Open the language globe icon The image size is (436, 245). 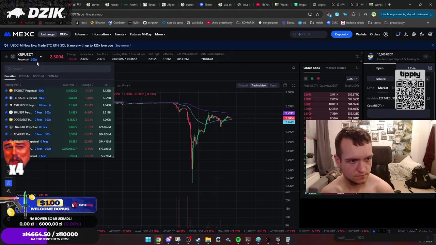pyautogui.click(x=414, y=34)
